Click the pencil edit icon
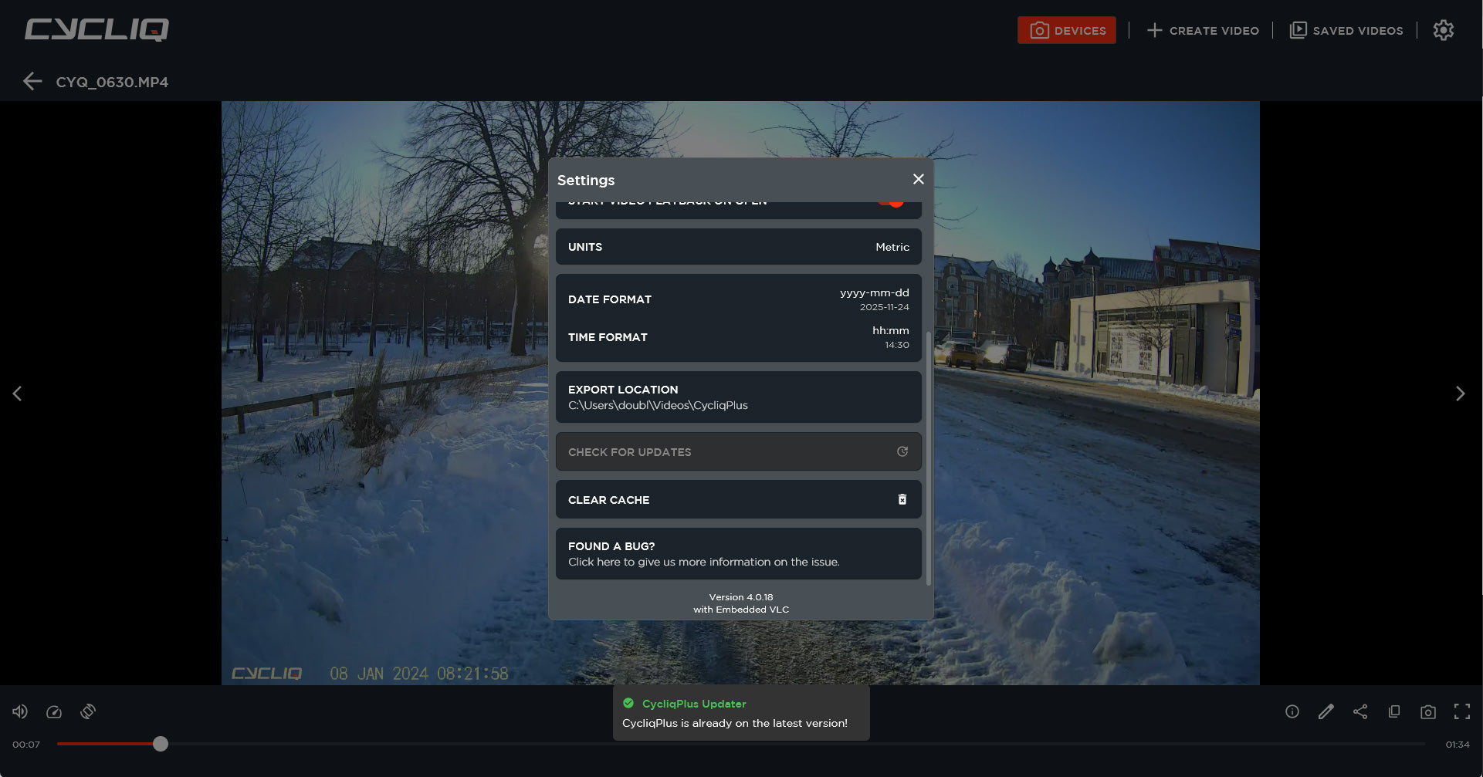Screen dimensions: 1483x777 coord(1326,711)
